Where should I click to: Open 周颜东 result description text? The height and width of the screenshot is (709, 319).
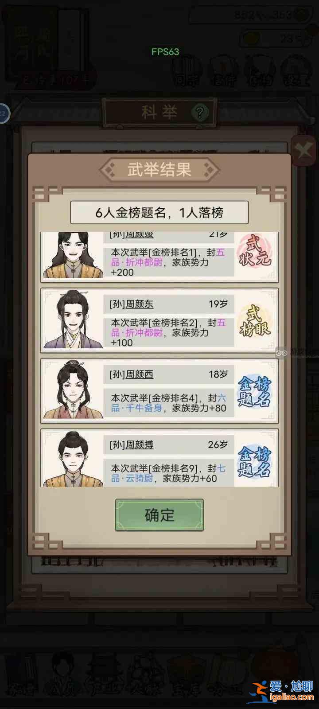[168, 332]
